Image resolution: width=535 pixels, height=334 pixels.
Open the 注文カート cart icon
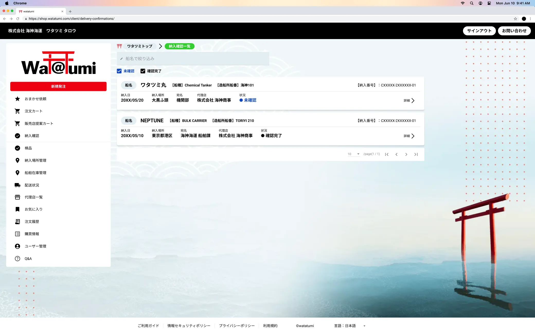17,111
